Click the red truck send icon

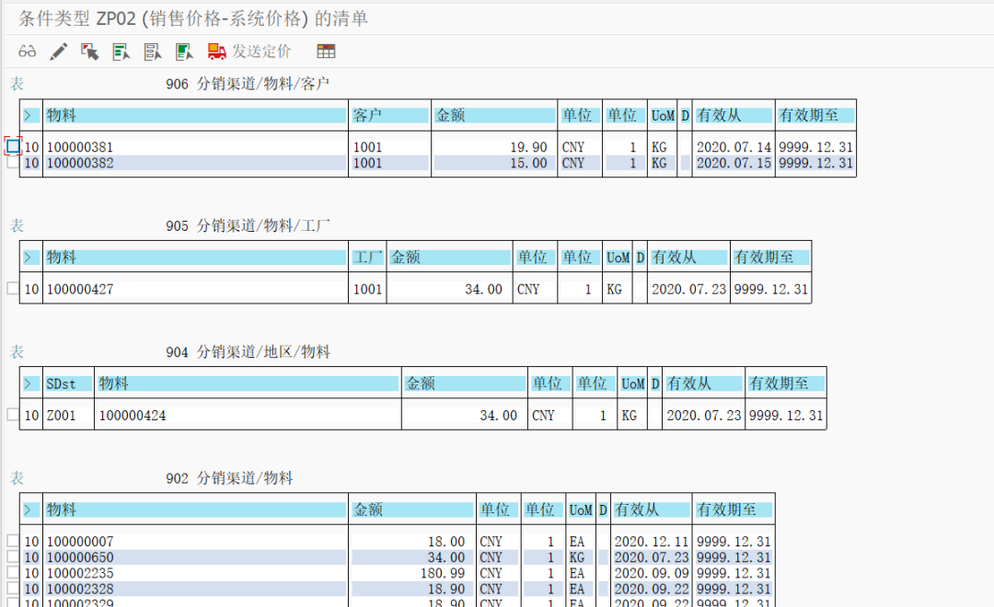coord(217,52)
